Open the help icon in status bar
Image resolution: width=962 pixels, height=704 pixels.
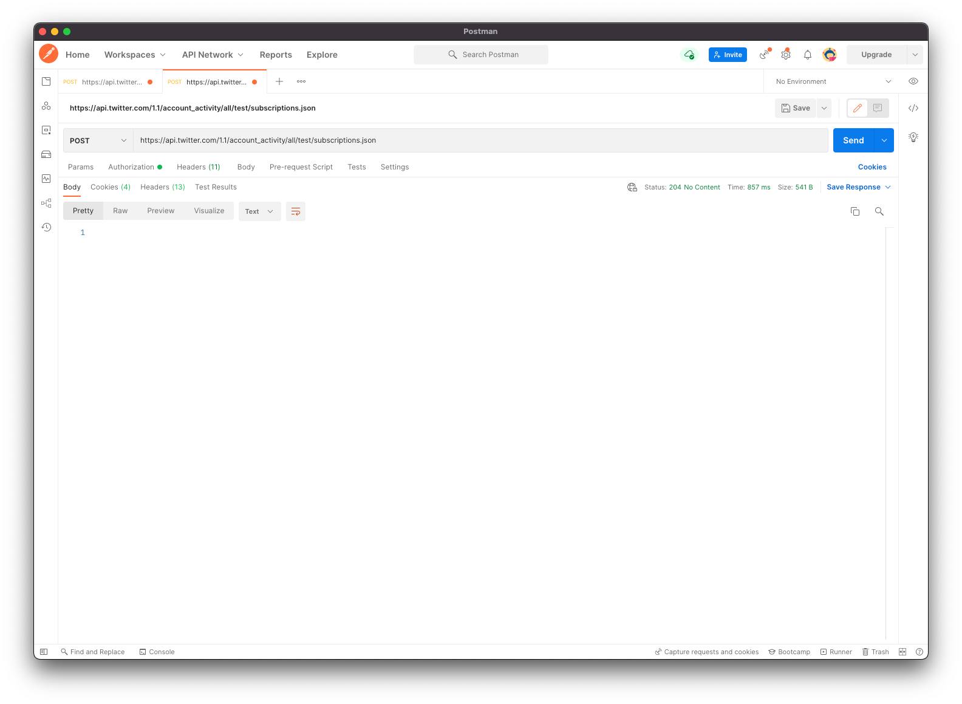click(919, 652)
